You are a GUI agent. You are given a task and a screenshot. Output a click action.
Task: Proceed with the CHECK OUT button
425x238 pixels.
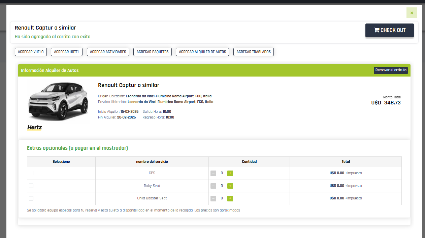point(389,30)
